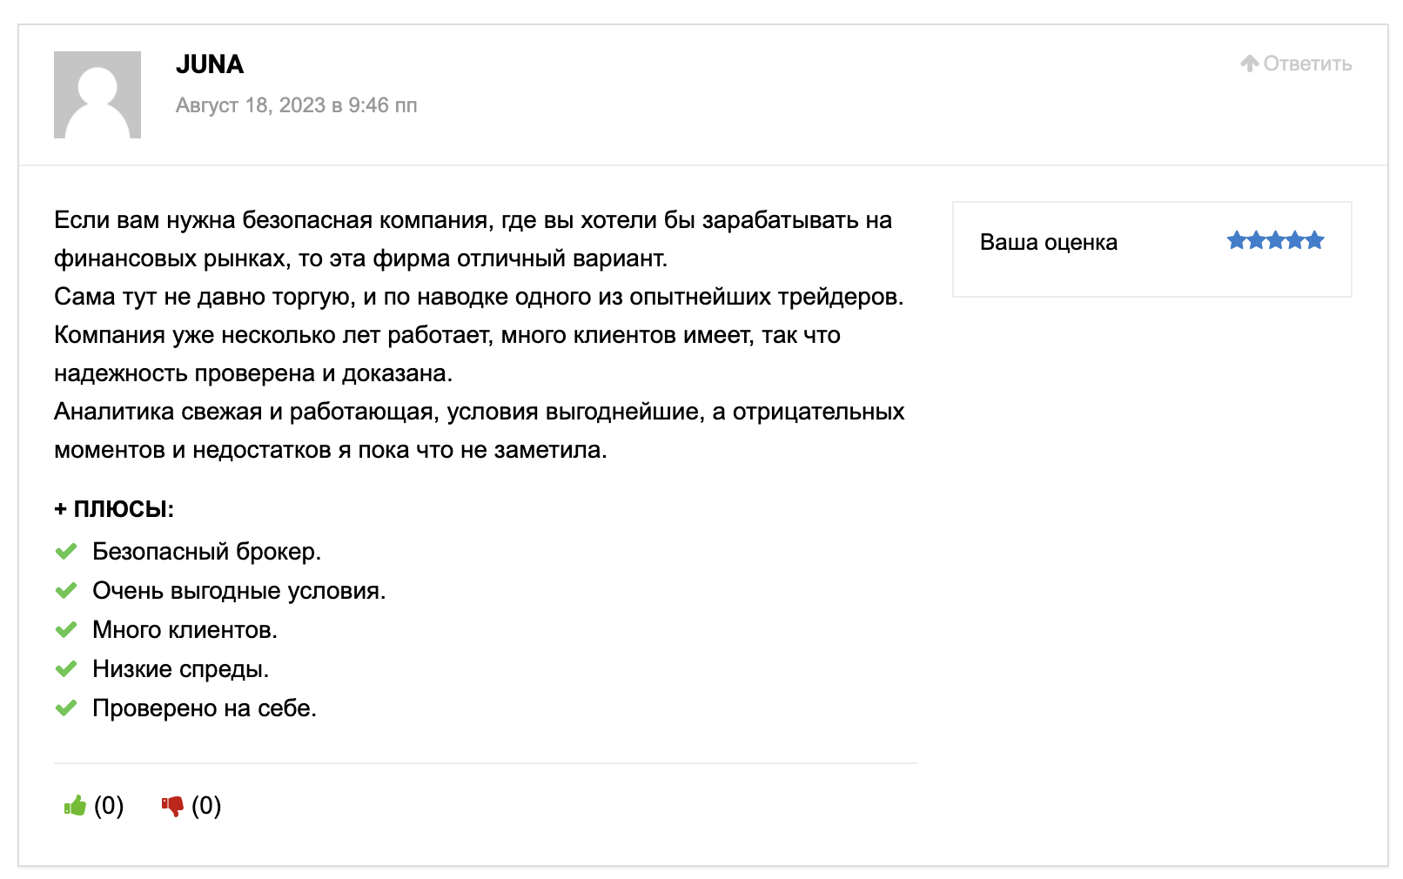Image resolution: width=1403 pixels, height=879 pixels.
Task: Click the third blue rating star
Action: click(x=1276, y=240)
